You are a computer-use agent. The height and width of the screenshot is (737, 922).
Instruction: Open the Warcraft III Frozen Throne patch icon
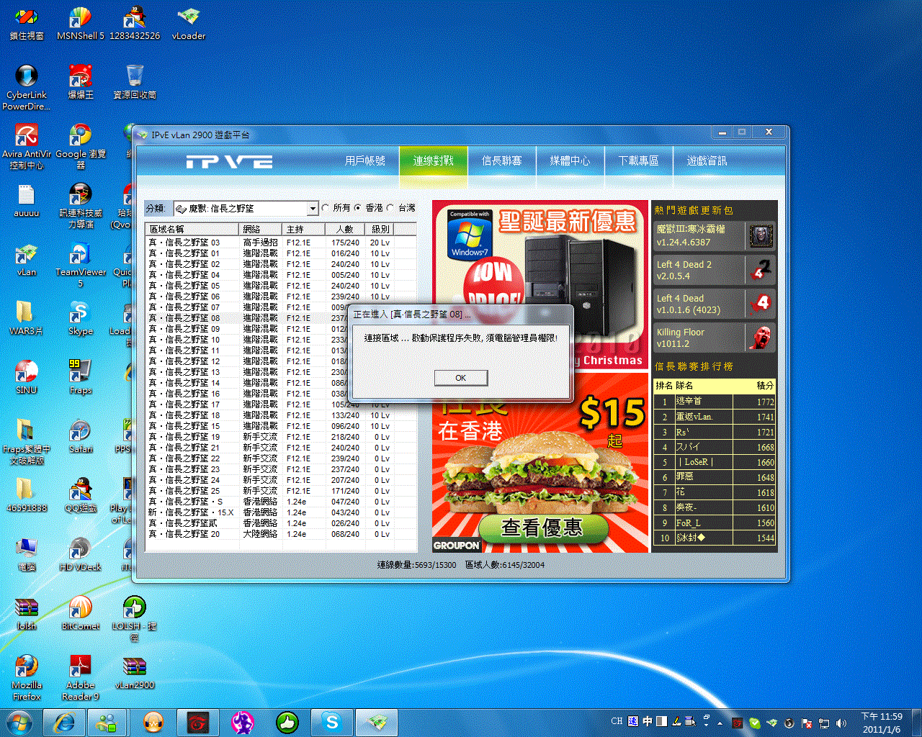(x=761, y=236)
